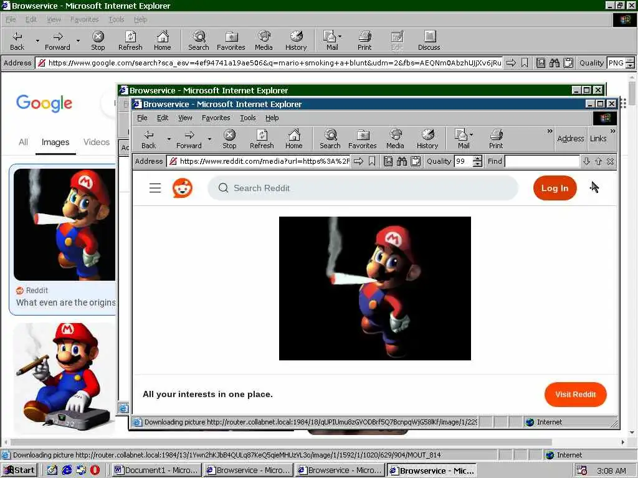Viewport: 638px width, 478px height.
Task: Click the google.com search address field
Action: [x=270, y=63]
